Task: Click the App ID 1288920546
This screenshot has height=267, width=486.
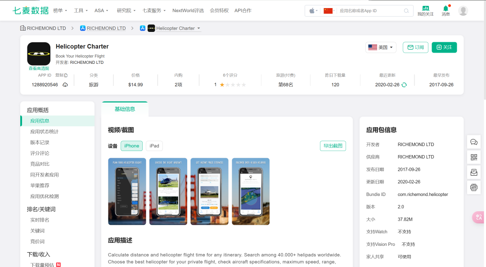Action: coord(45,85)
